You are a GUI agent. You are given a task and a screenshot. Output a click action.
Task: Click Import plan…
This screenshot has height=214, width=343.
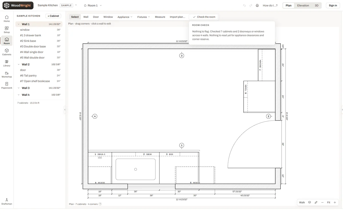pyautogui.click(x=178, y=17)
